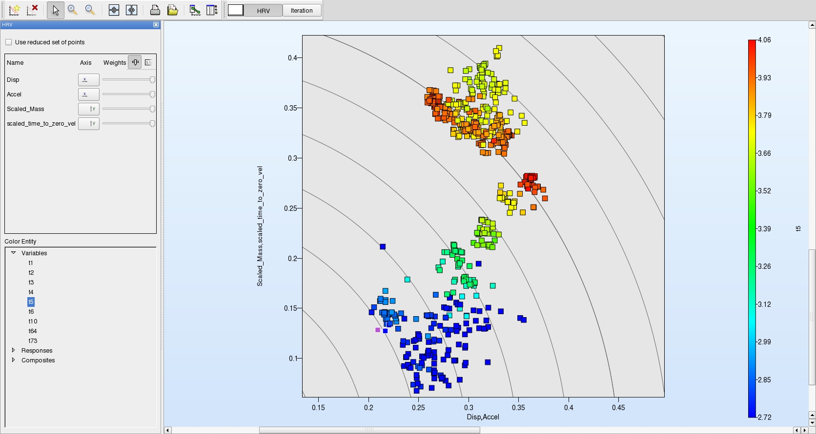Click the Disp,Accel x-axis label
This screenshot has height=434, width=816.
(x=483, y=417)
